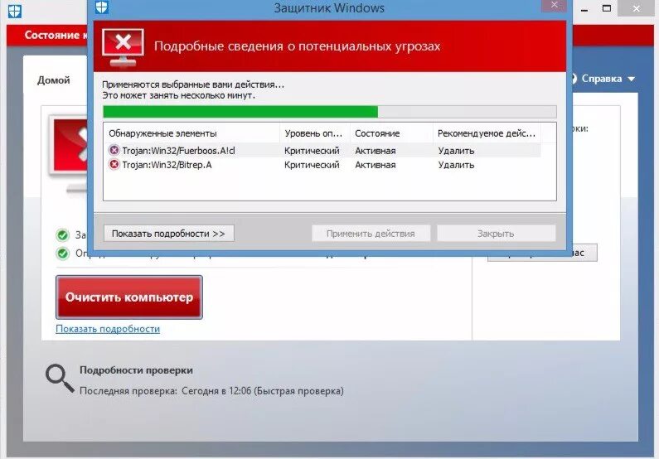Open the Справка dropdown arrow
This screenshot has width=659, height=459.
(x=632, y=79)
